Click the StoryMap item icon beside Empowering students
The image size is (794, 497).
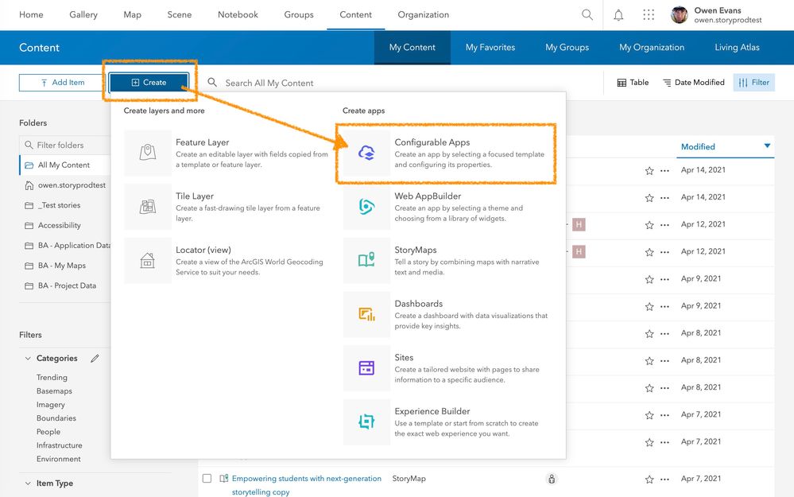pyautogui.click(x=224, y=478)
